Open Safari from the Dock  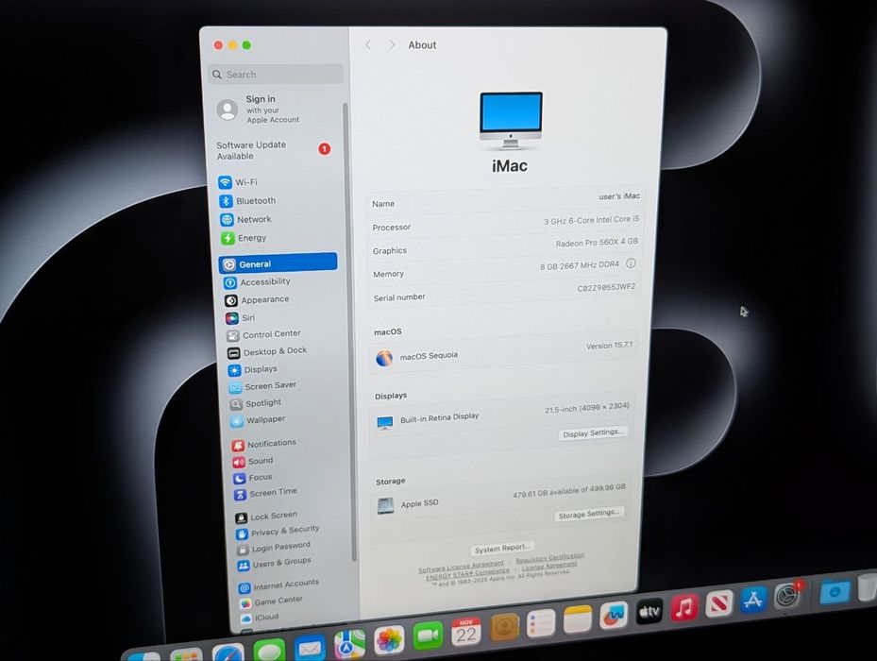[x=228, y=653]
